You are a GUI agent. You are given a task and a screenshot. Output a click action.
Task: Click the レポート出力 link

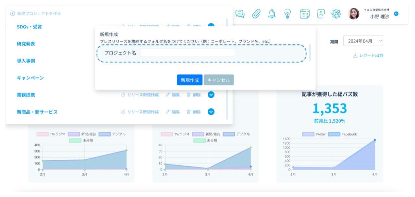(368, 55)
